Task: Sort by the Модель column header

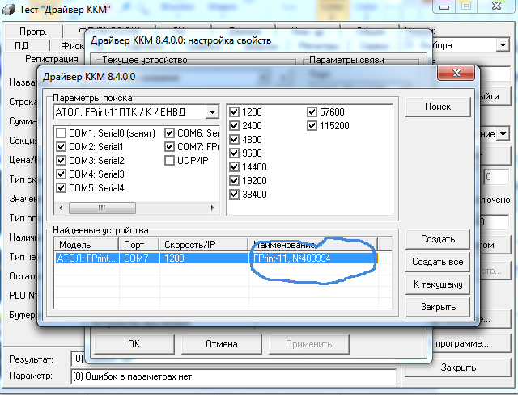Action: pos(87,245)
